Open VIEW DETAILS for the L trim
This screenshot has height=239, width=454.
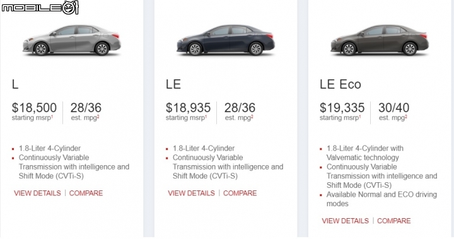pyautogui.click(x=37, y=193)
